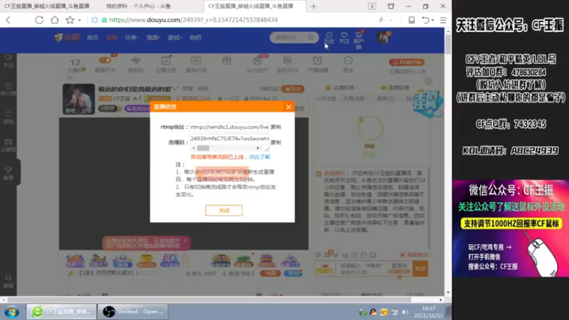This screenshot has width=569, height=320.
Task: Open the dropdown next to the undo icon
Action: click(433, 21)
